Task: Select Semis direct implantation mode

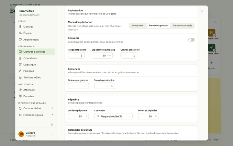Action: click(x=138, y=26)
